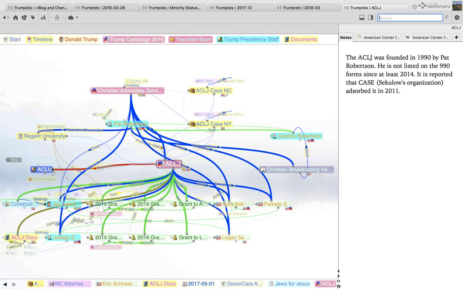Open the Trump Presidency Staff pin
The image size is (463, 289).
[248, 39]
